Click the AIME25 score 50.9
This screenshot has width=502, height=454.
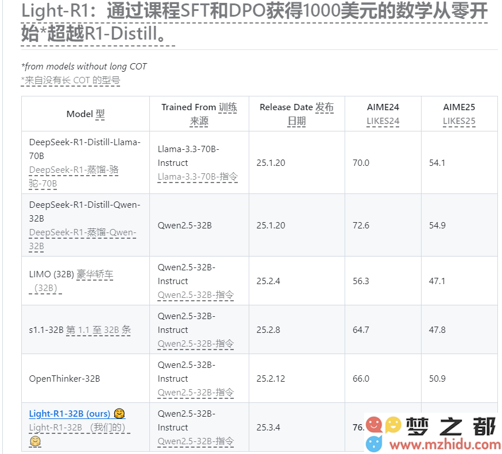437,378
